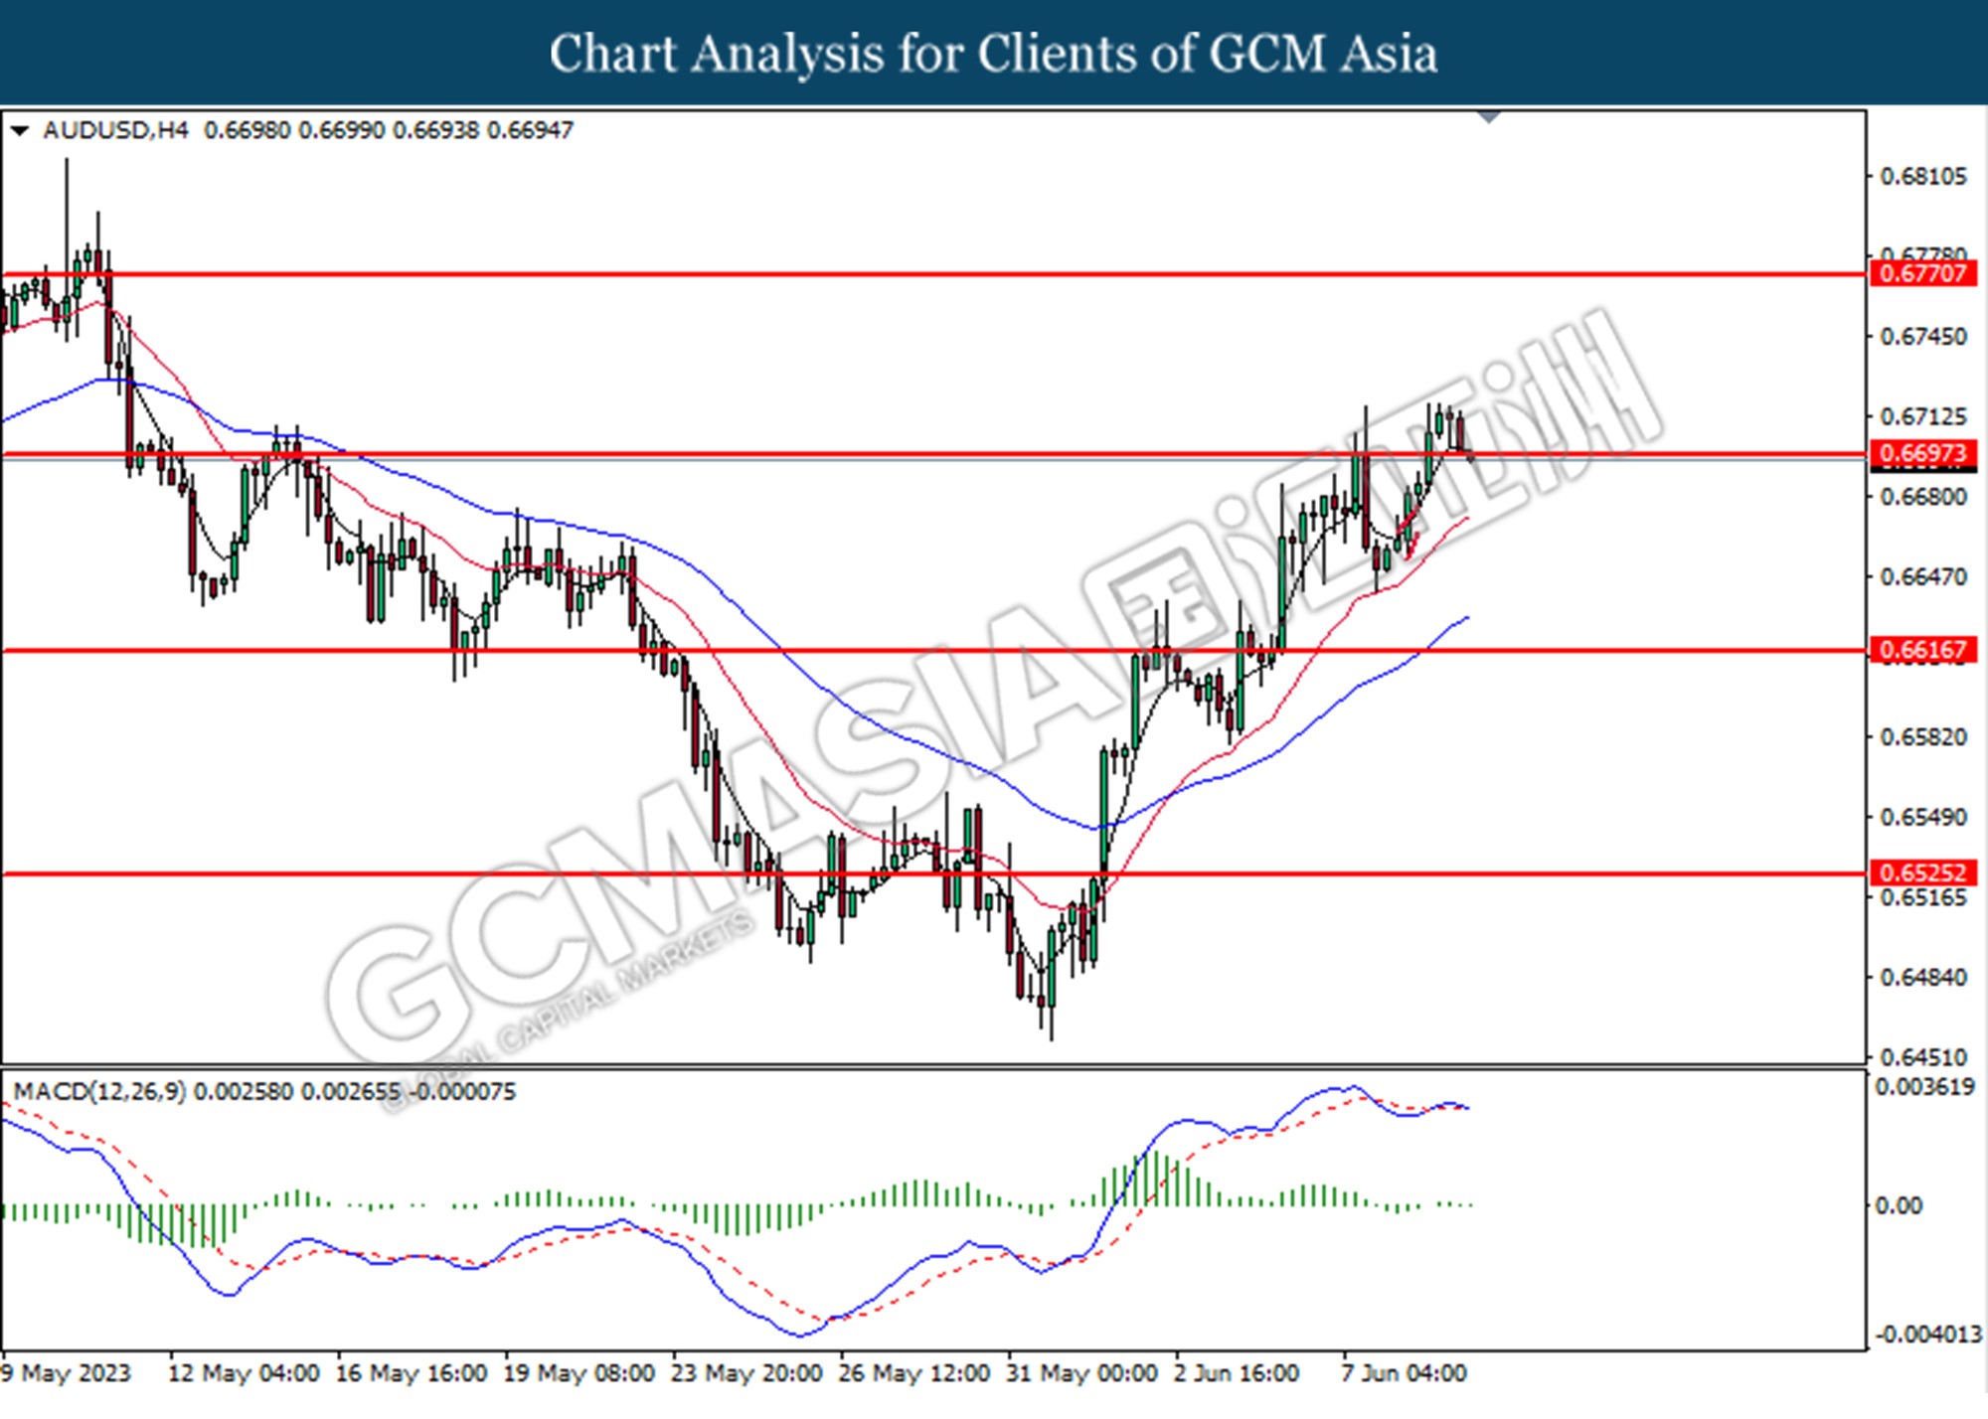Select the 0.65252 support price label
1988x1419 pixels.
click(x=1923, y=872)
